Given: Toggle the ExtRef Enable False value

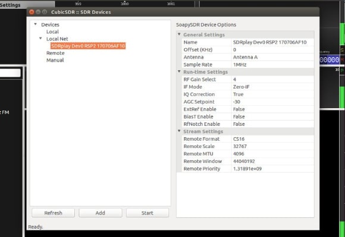Looking at the screenshot, I should pyautogui.click(x=272, y=109).
